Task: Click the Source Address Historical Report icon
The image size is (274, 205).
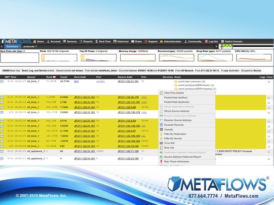Action: (161, 157)
